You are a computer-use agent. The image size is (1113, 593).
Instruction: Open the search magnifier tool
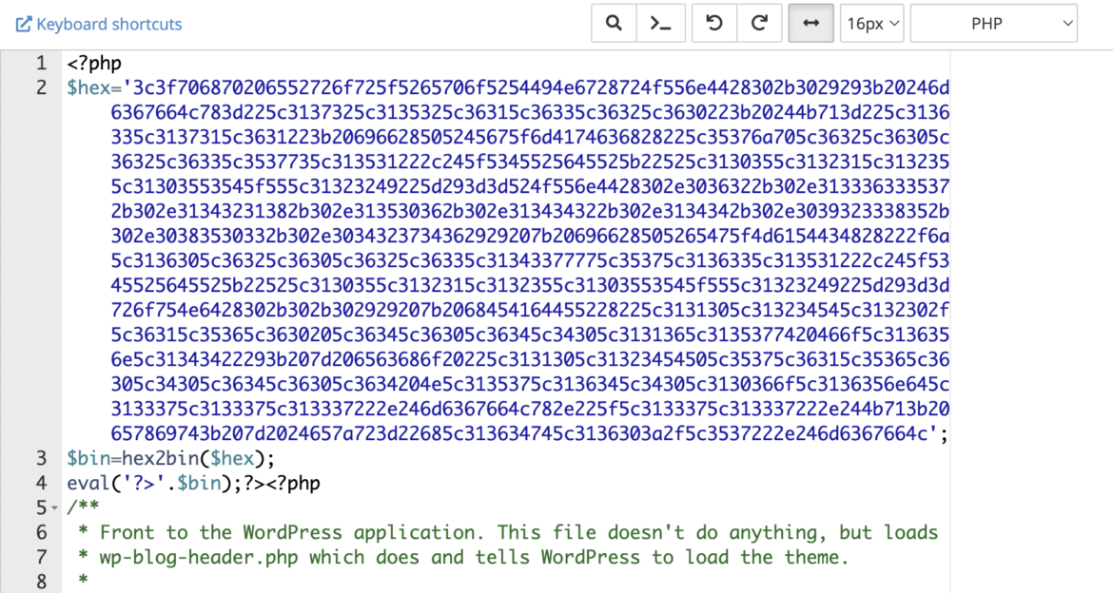click(x=614, y=24)
